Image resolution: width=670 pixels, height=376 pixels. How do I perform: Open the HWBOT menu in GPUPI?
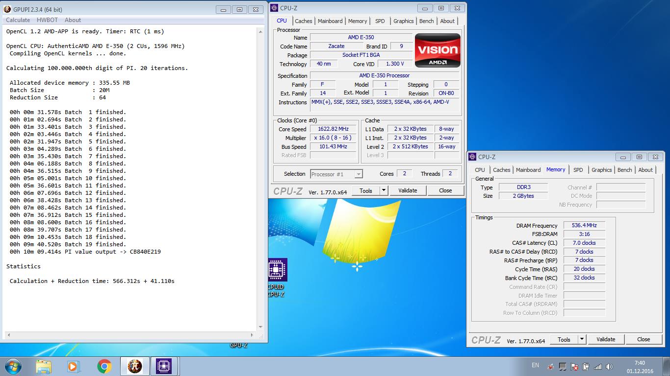(x=47, y=20)
